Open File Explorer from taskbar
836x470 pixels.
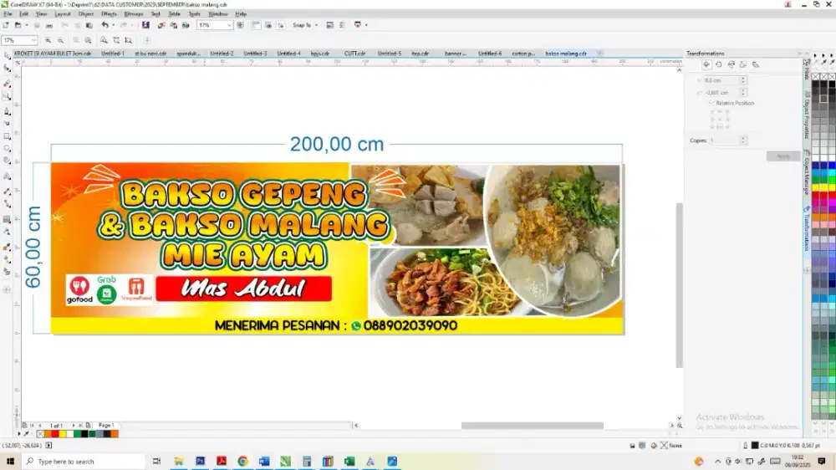179,462
